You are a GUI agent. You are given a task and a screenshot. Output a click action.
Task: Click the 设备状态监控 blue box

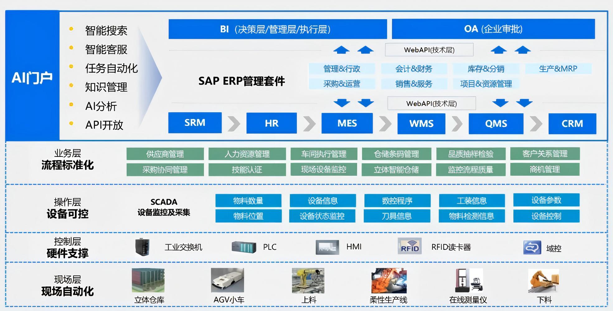click(322, 216)
